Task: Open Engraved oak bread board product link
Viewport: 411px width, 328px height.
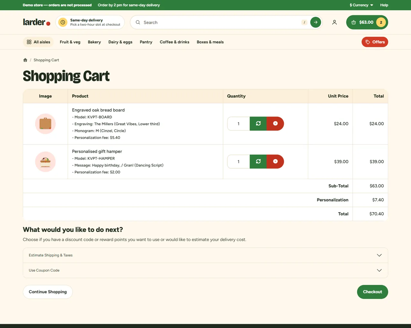Action: click(x=98, y=110)
